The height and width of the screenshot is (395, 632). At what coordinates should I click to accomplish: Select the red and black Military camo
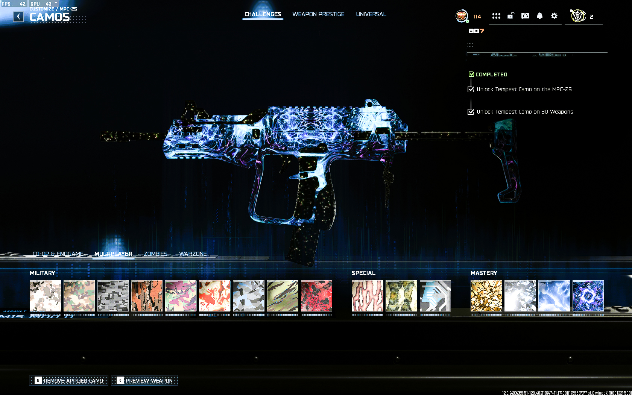316,296
